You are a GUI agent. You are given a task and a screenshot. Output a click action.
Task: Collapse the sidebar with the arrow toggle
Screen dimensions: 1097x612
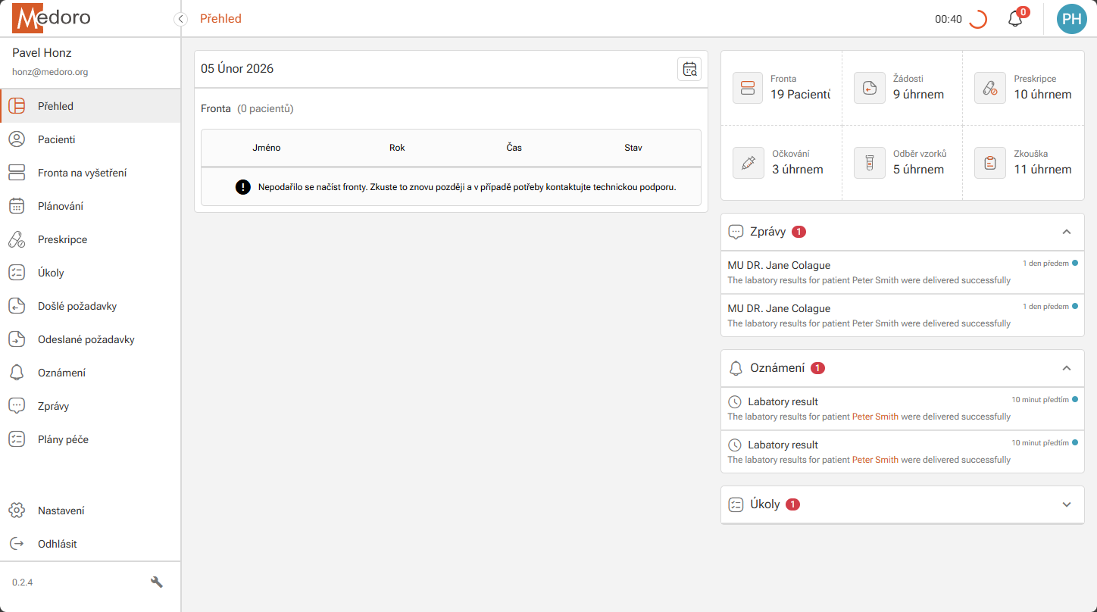point(180,18)
